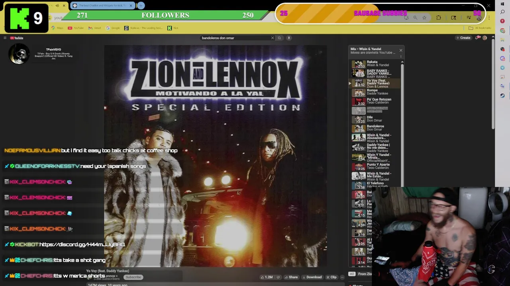Open the Maps bookmark
The width and height of the screenshot is (510, 286).
(x=57, y=28)
